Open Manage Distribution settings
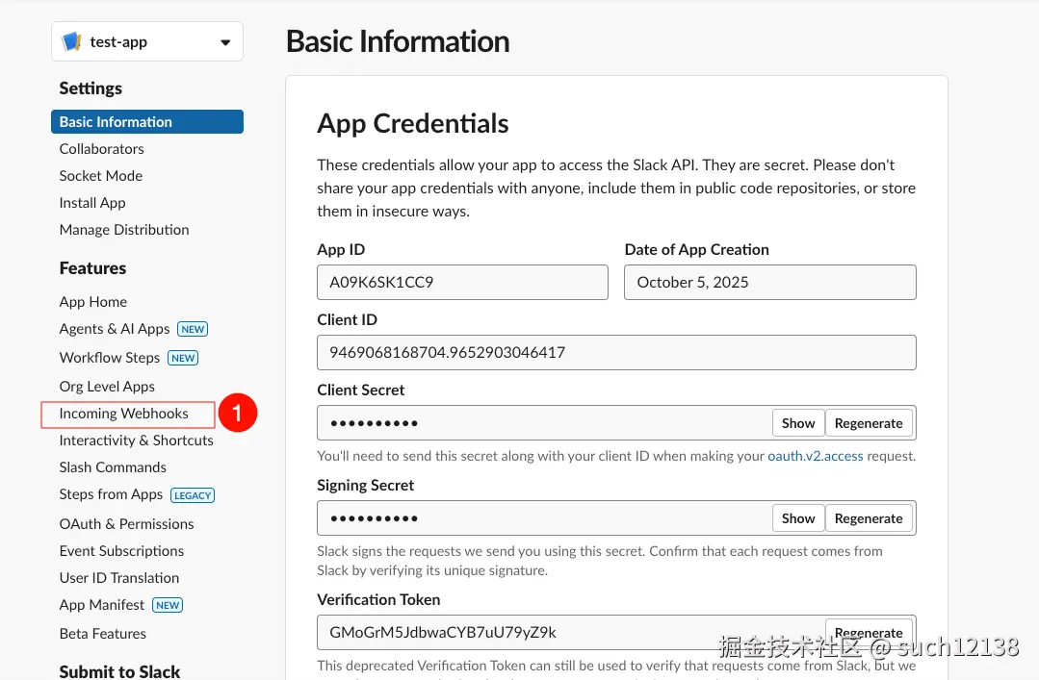Image resolution: width=1039 pixels, height=680 pixels. point(124,230)
